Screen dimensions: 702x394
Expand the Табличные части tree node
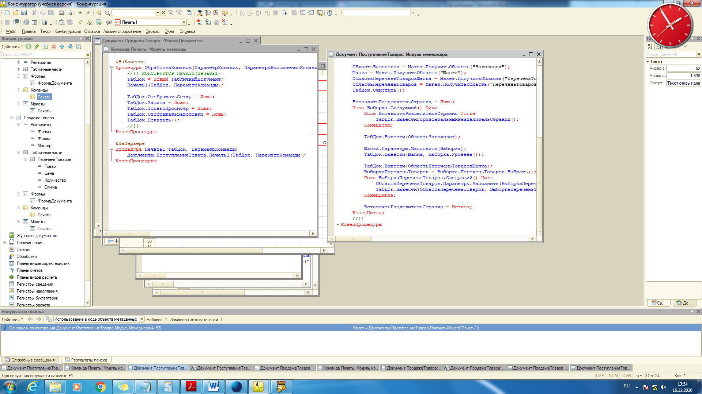[18, 69]
